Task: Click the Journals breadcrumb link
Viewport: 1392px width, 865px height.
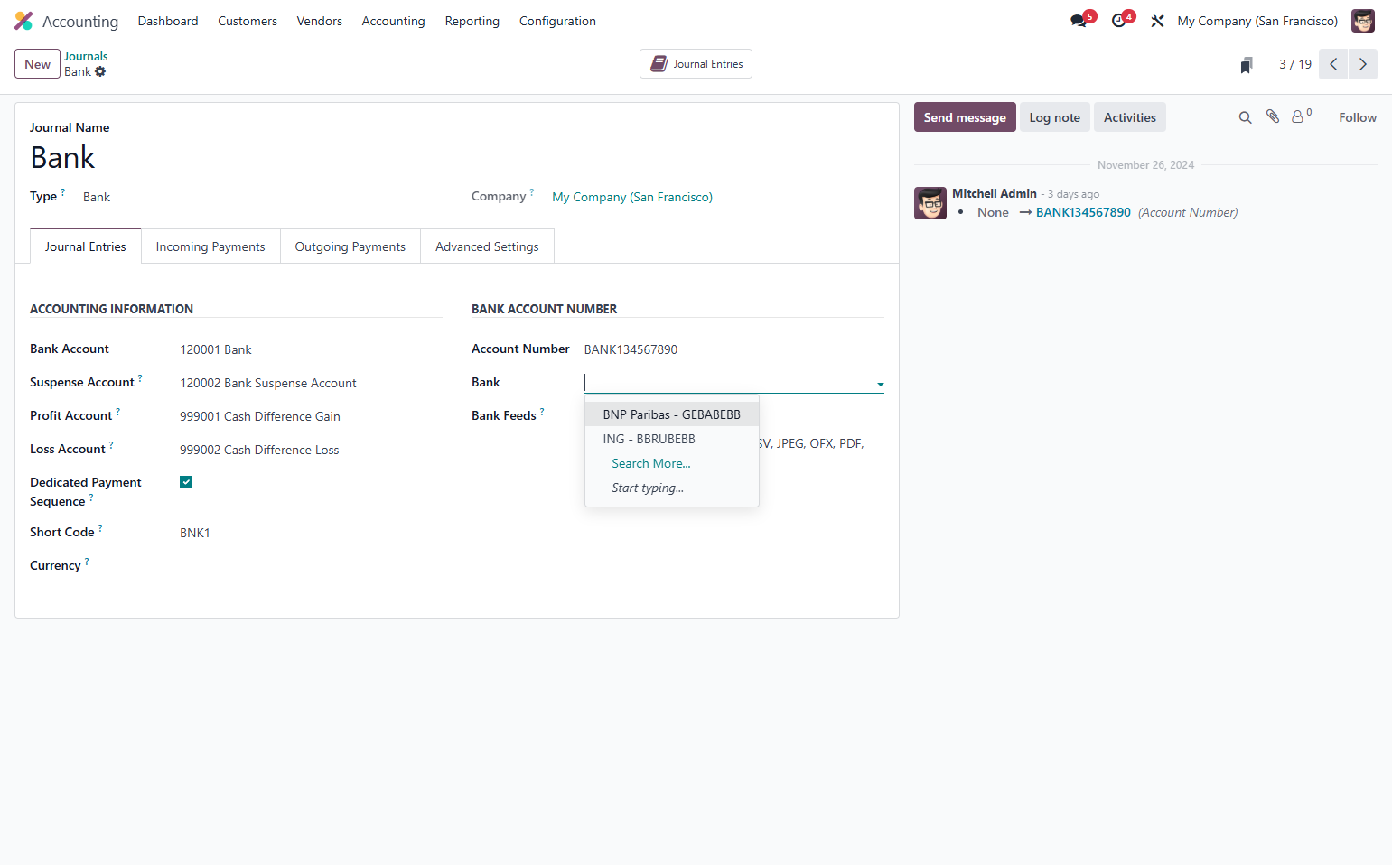Action: click(86, 56)
